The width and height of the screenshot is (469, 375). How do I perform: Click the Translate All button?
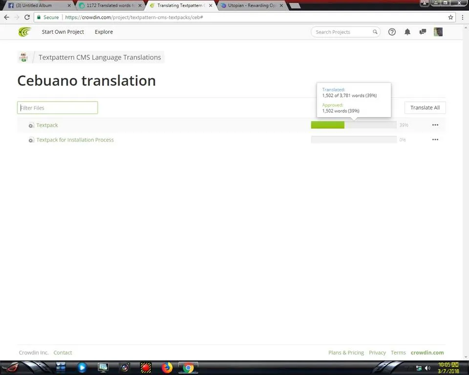point(425,107)
